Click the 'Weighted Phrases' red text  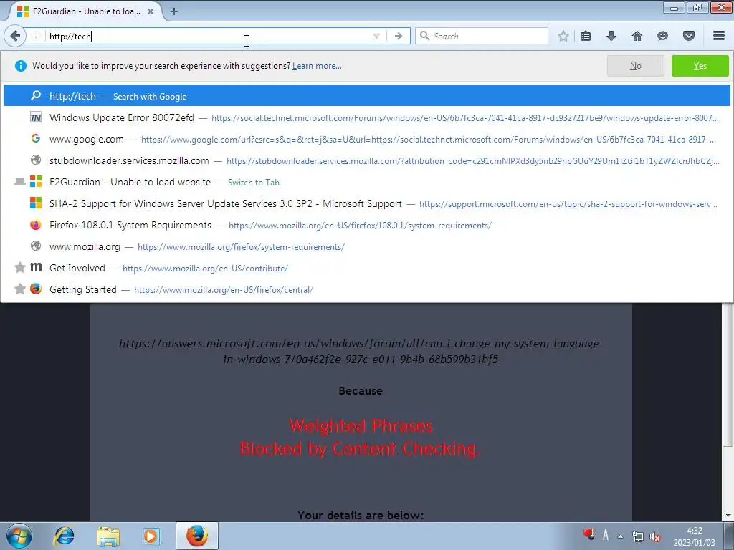tap(361, 425)
